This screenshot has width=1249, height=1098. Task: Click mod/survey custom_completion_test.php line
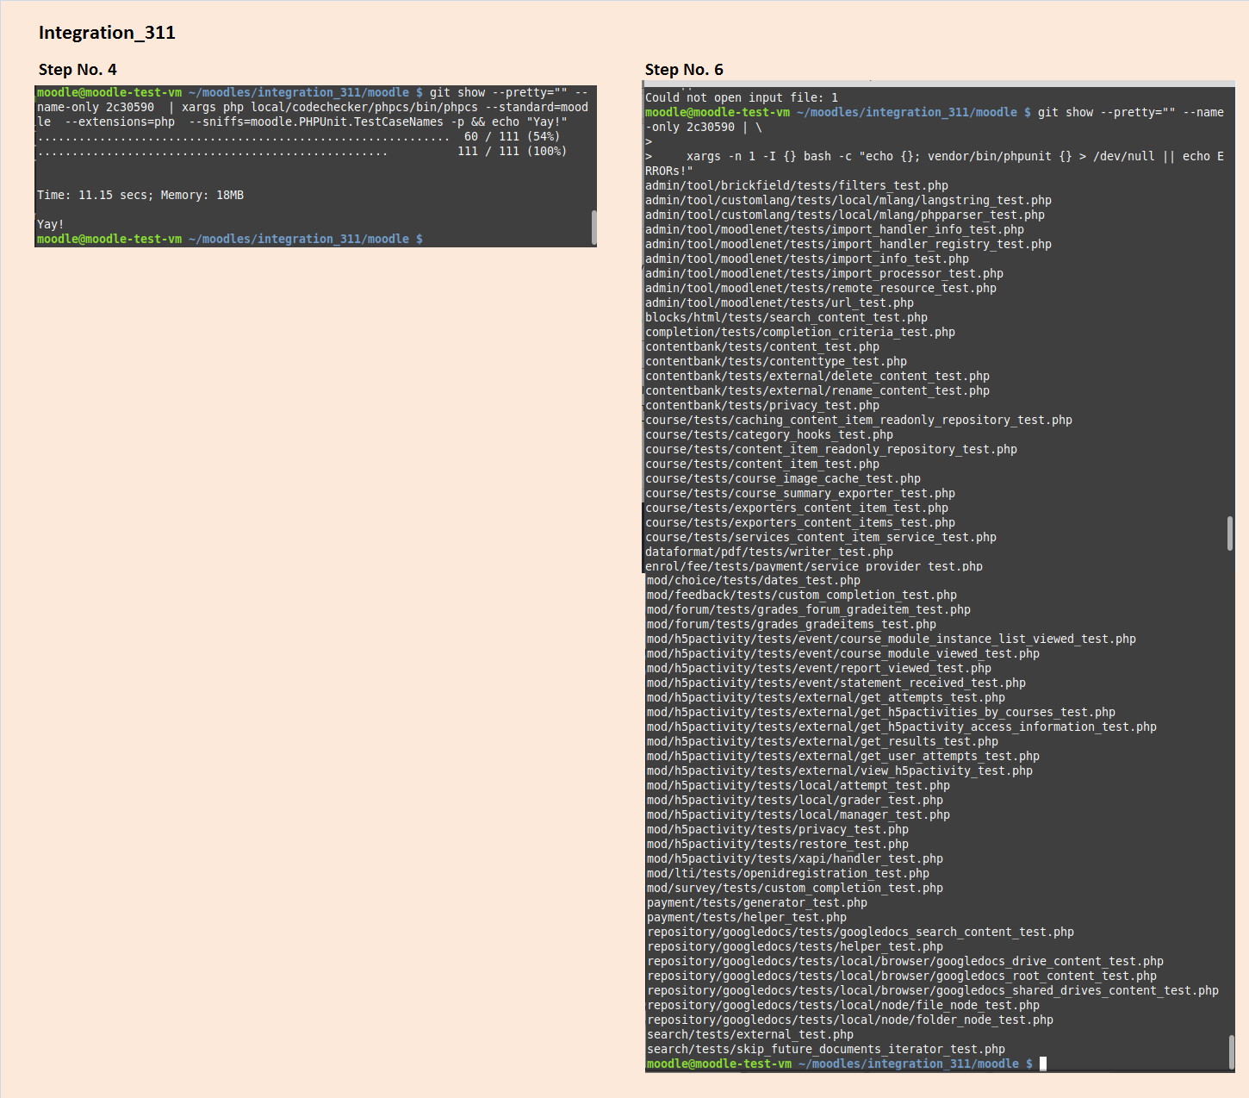(x=795, y=889)
